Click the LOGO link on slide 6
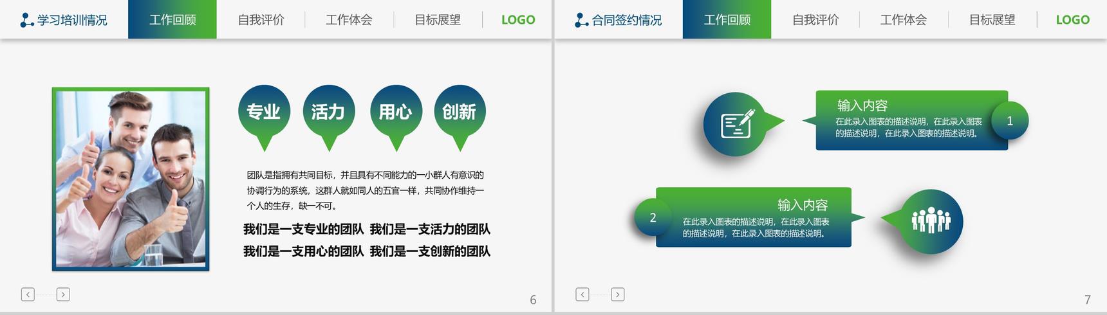The image size is (1107, 315). [x=518, y=20]
